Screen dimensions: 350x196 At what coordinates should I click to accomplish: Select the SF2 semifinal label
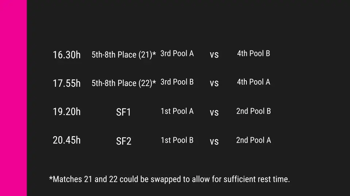[x=124, y=141]
